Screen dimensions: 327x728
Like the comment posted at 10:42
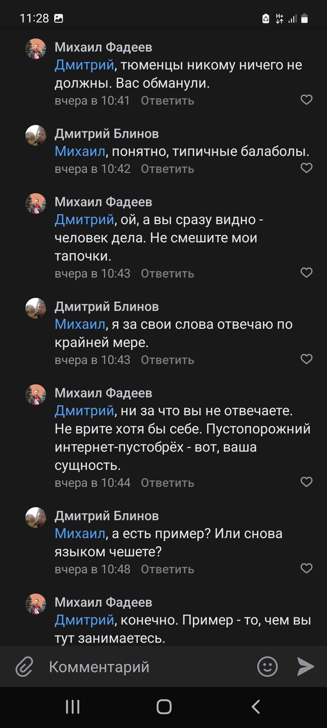click(306, 168)
